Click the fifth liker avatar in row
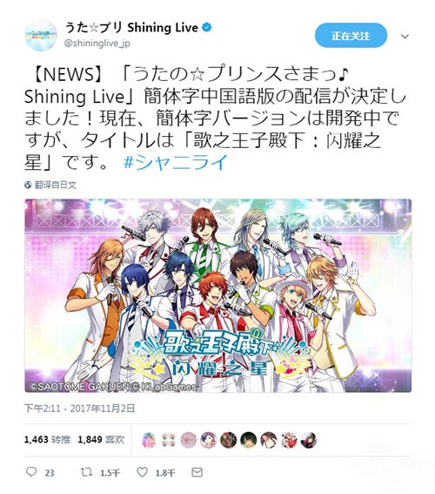Image resolution: width=435 pixels, height=494 pixels. pyautogui.click(x=229, y=440)
